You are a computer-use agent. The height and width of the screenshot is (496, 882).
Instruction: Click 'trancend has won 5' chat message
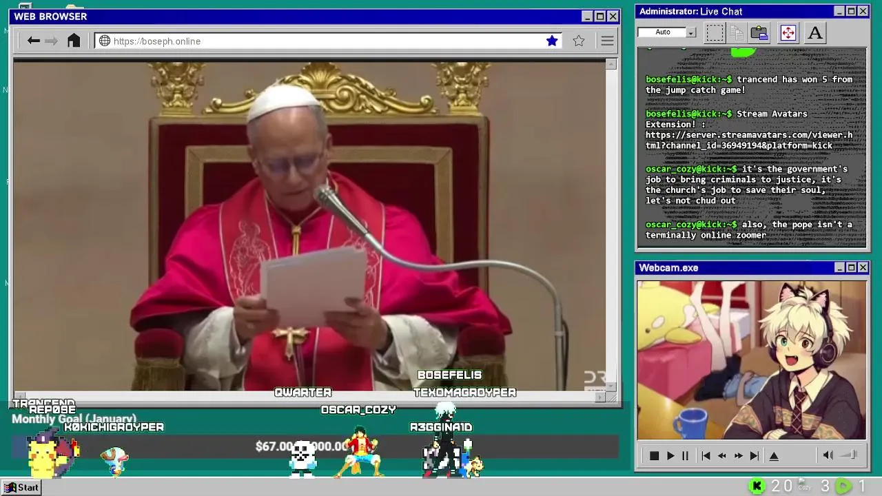point(749,85)
